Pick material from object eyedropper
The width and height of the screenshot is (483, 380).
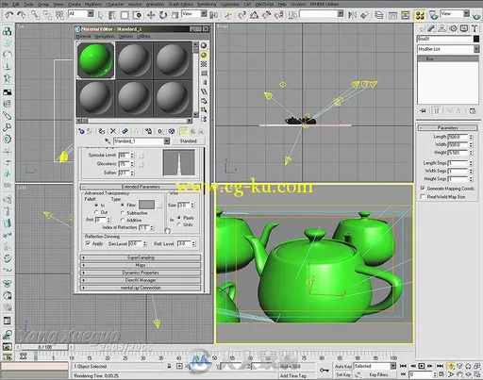pos(108,141)
